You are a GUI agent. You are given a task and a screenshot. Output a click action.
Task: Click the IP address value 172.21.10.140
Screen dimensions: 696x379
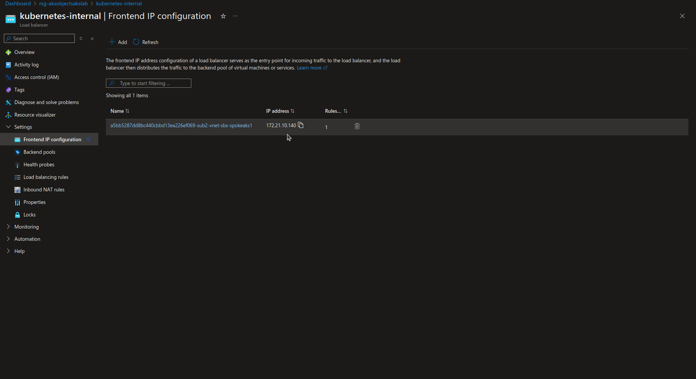281,125
